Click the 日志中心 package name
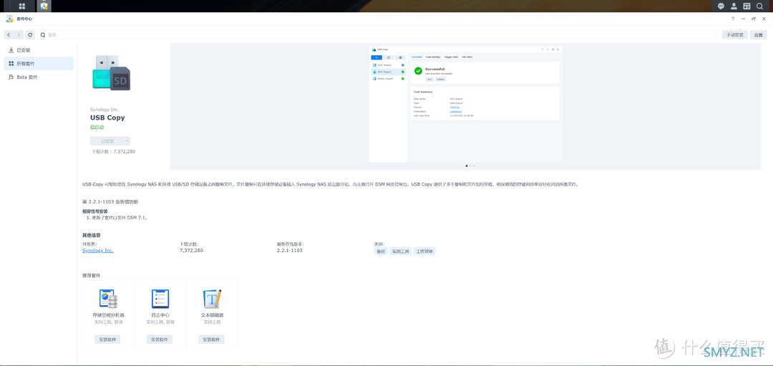Screen dimensions: 773x366 point(160,315)
